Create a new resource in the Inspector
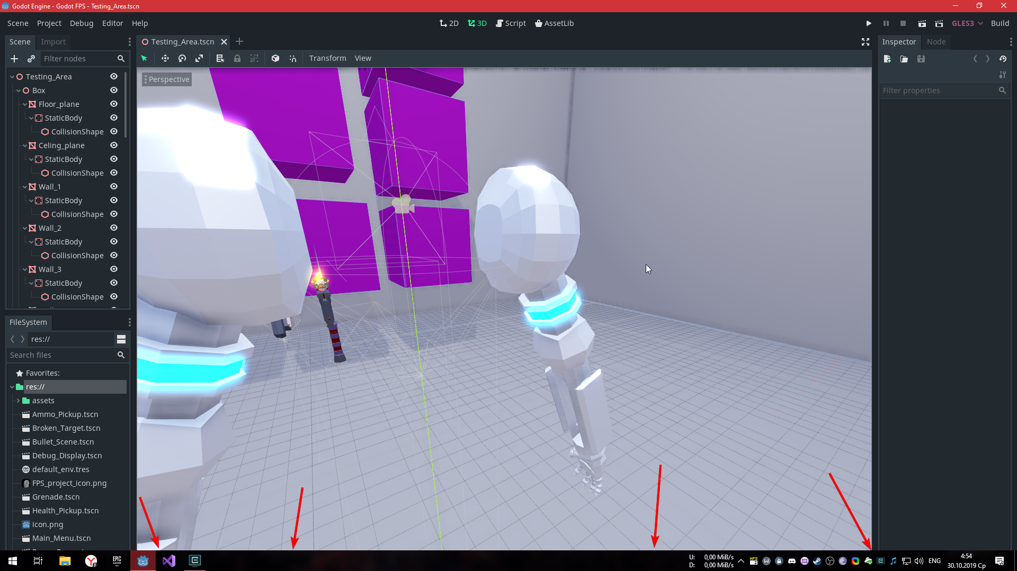This screenshot has height=571, width=1017. [887, 59]
